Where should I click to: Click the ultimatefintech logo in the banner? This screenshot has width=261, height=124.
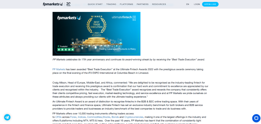tap(124, 18)
